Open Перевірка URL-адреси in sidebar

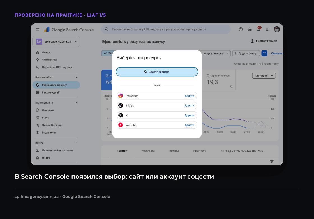56,67
